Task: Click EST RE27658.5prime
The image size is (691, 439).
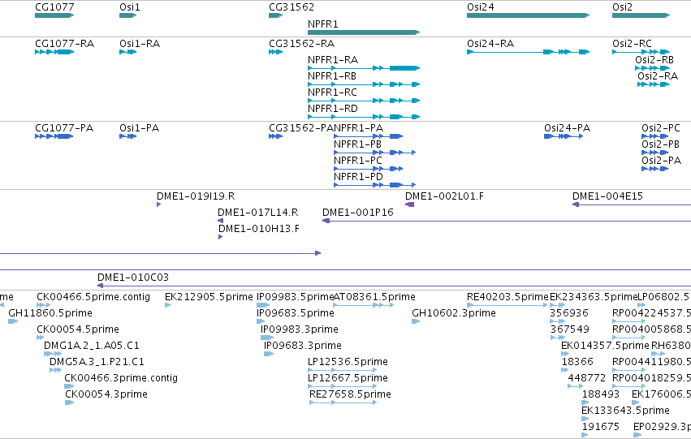Action: coord(350,395)
